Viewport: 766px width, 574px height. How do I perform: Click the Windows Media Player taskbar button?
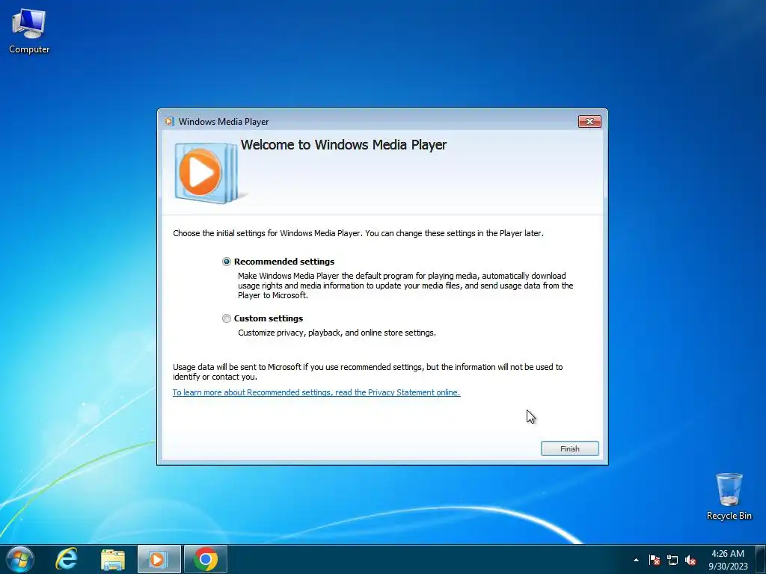tap(159, 559)
